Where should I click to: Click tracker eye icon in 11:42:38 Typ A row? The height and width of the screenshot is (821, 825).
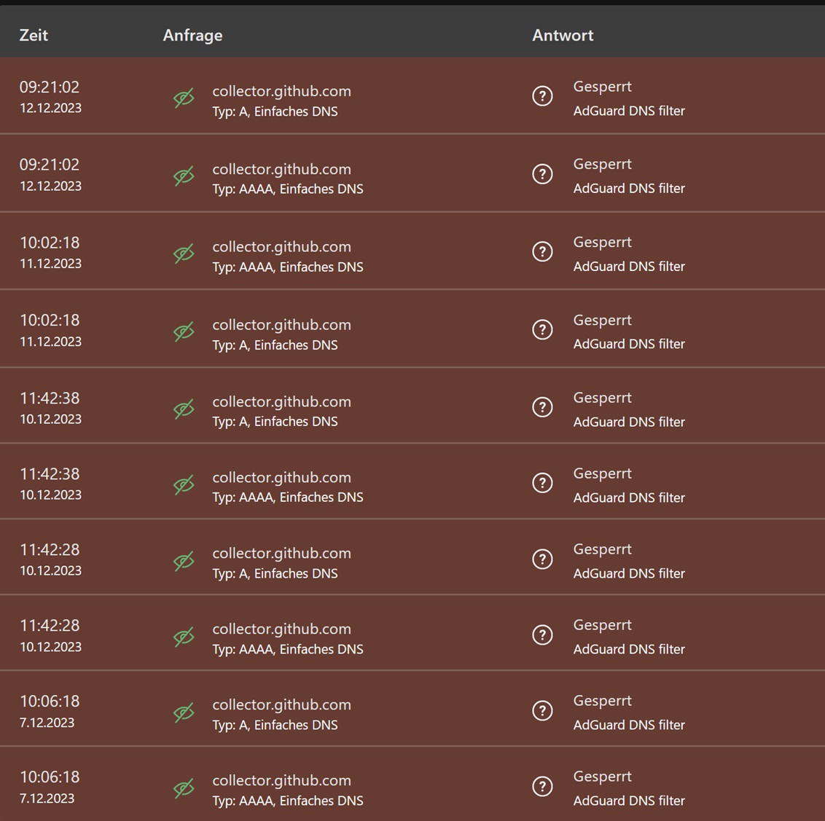tap(184, 409)
